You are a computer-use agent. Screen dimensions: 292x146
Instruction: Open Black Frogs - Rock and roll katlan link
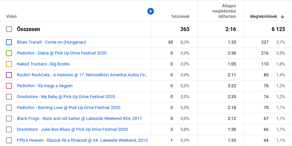(x=79, y=119)
